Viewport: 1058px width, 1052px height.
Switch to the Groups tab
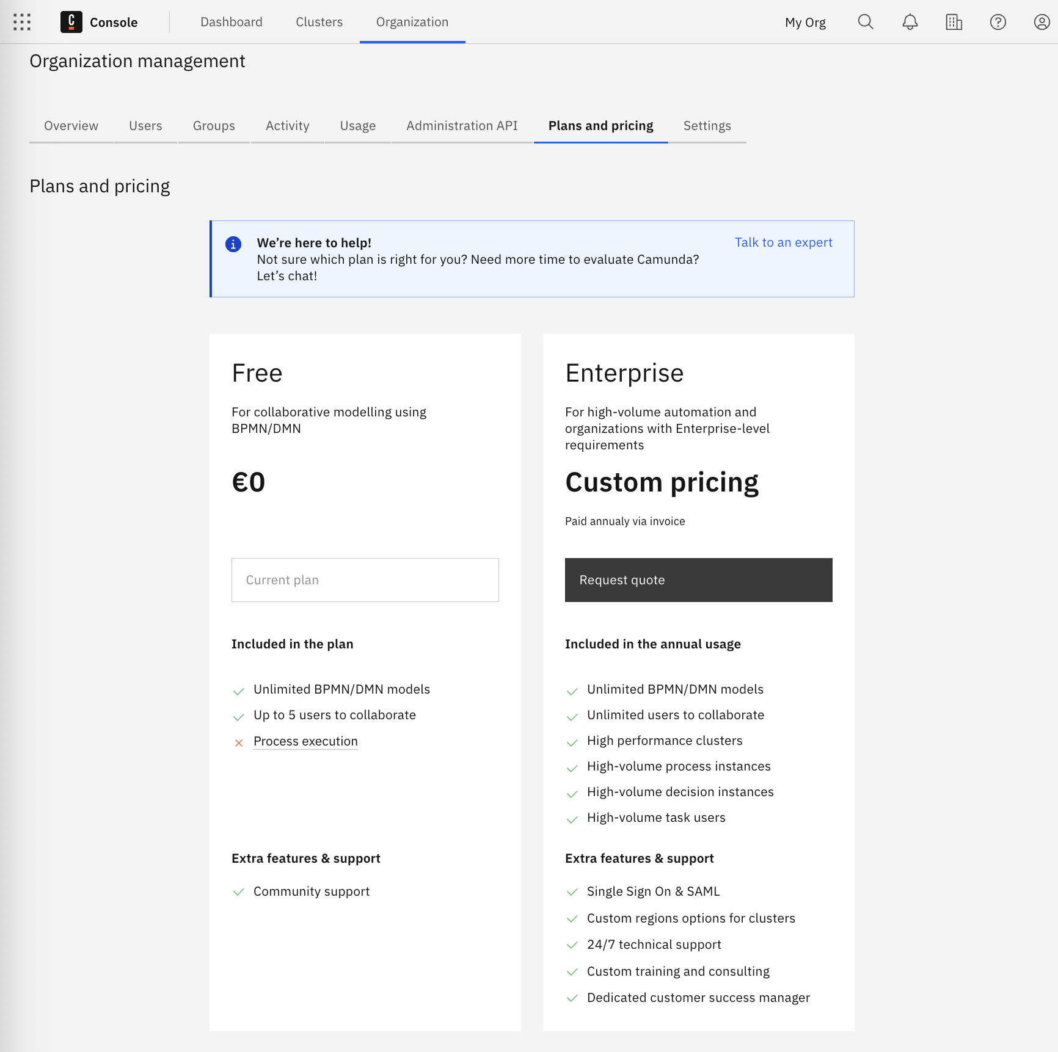click(x=214, y=126)
